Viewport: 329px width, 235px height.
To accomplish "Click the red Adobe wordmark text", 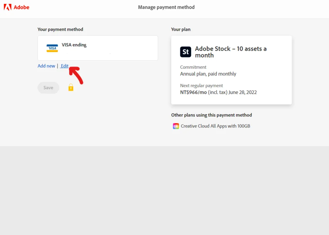I will click(x=22, y=7).
